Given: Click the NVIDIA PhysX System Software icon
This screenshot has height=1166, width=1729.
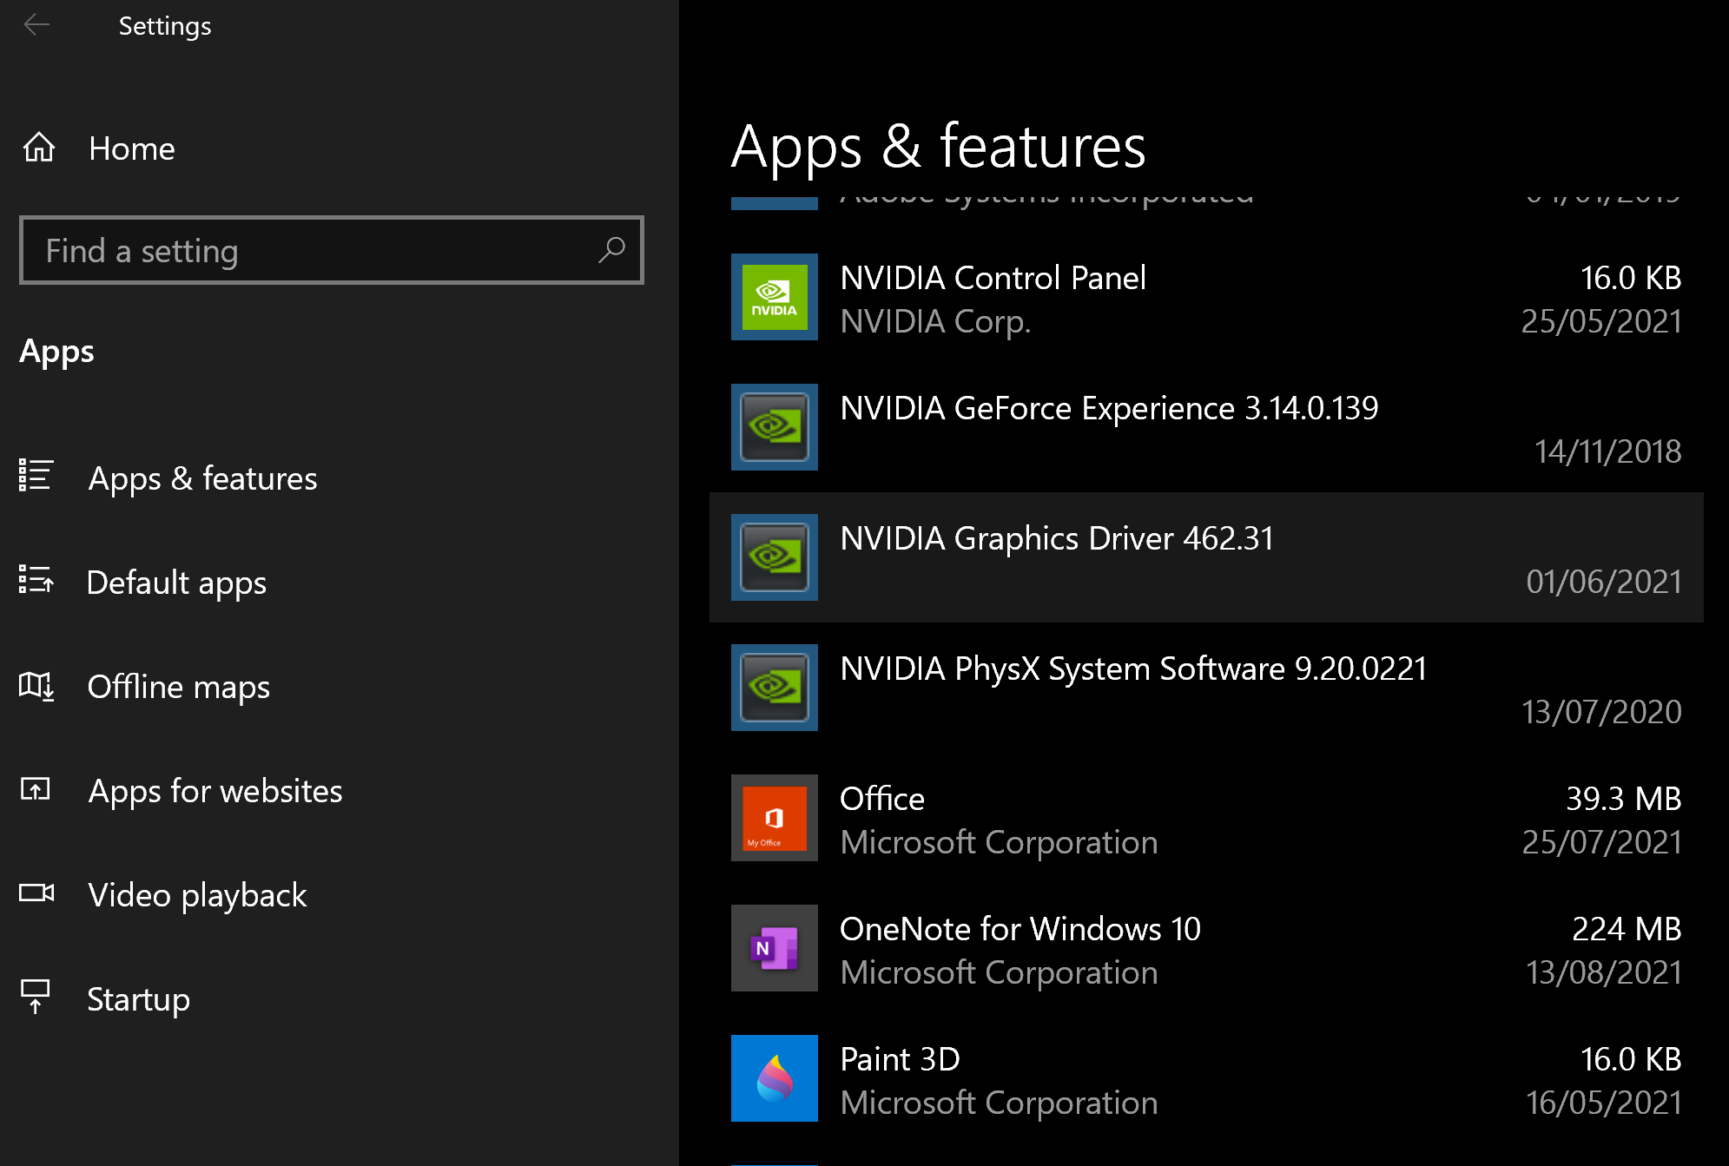Looking at the screenshot, I should point(775,688).
